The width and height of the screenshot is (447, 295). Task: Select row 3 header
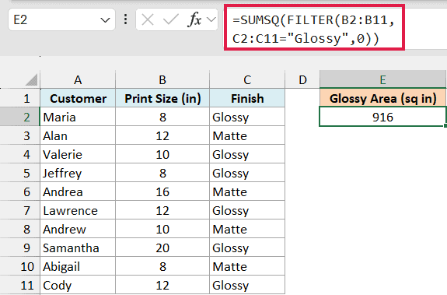point(20,135)
